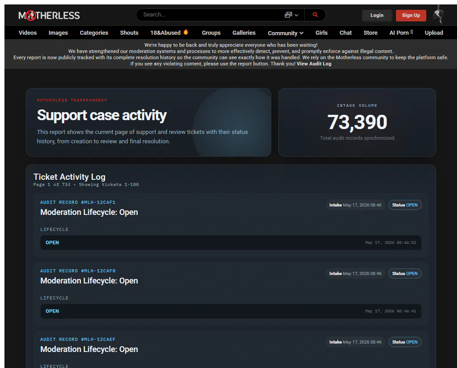
Task: Click Upload in the navigation bar
Action: click(434, 32)
